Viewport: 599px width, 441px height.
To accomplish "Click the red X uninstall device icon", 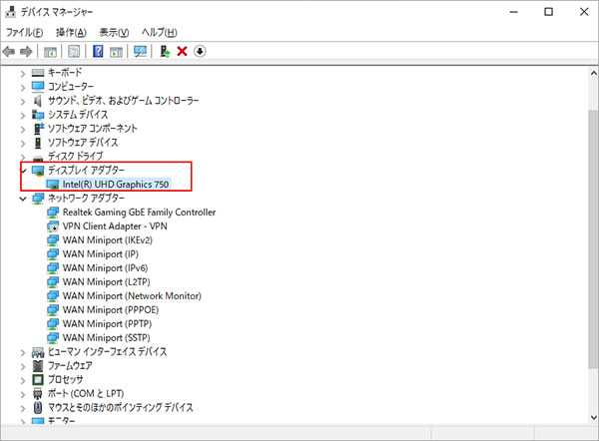I will coord(182,51).
